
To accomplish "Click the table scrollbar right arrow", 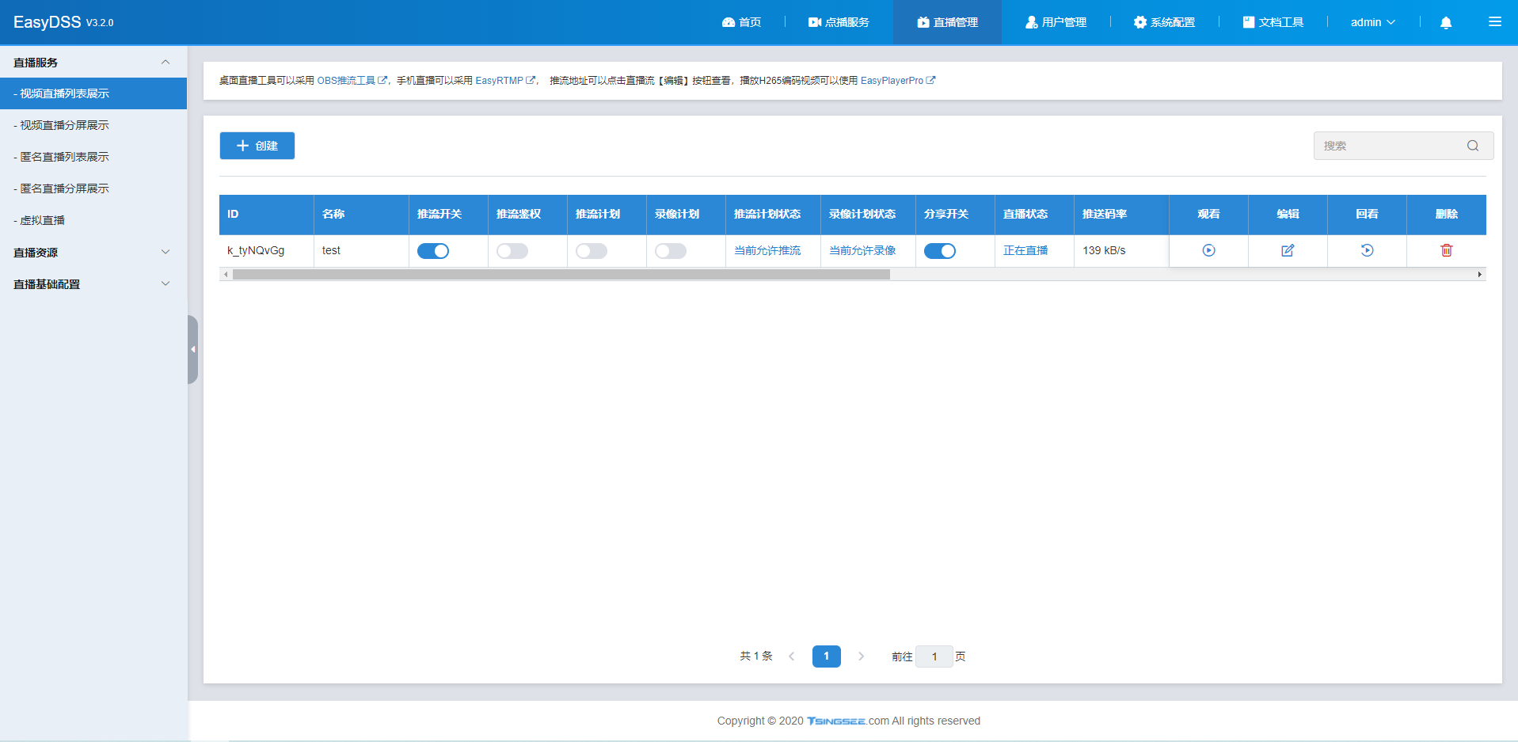I will (1479, 275).
